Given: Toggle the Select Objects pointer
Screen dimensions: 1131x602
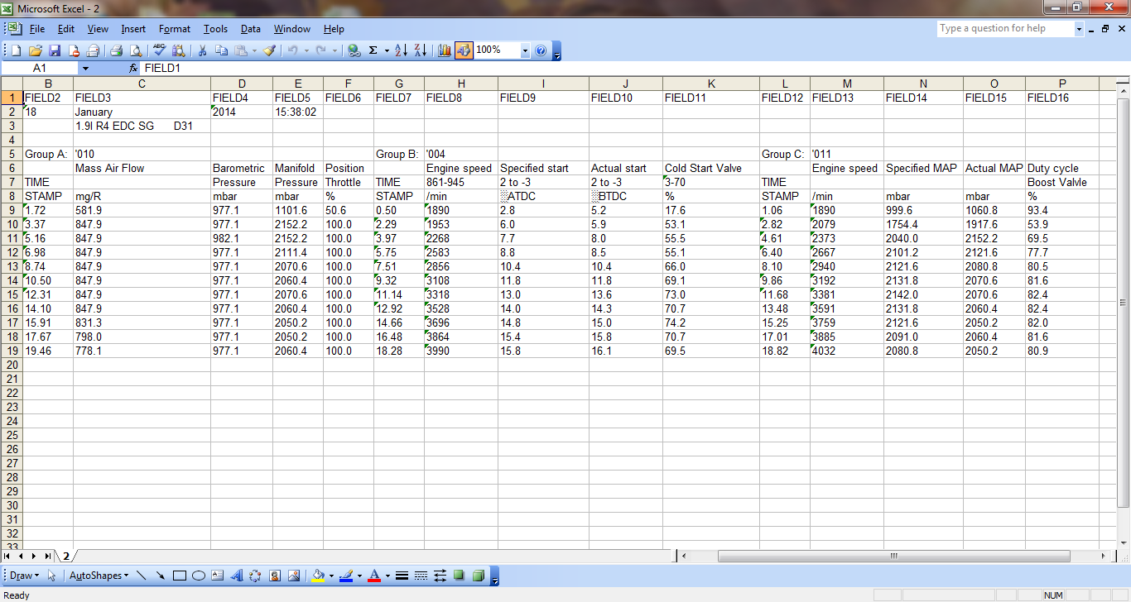Looking at the screenshot, I should click(51, 576).
